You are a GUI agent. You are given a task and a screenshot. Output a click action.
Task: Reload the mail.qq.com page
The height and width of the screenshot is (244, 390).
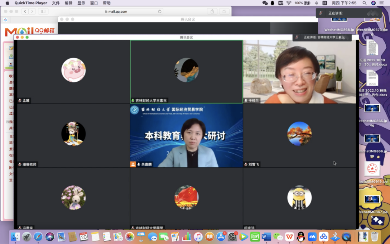click(x=160, y=12)
